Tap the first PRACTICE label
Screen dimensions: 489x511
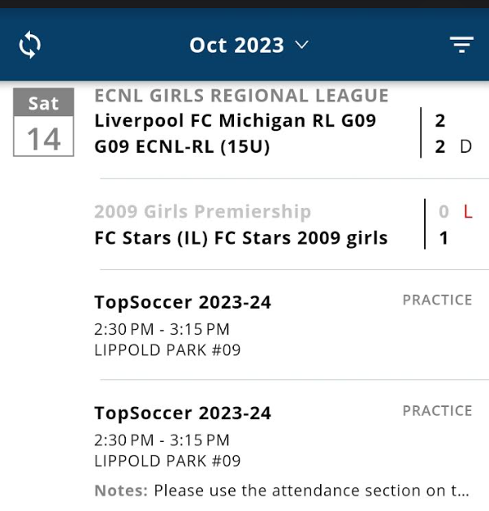(437, 300)
